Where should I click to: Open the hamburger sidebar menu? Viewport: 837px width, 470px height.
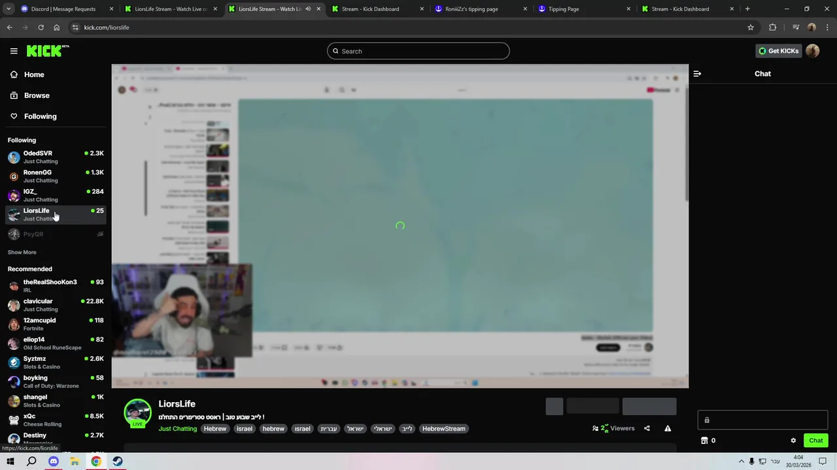[x=14, y=51]
